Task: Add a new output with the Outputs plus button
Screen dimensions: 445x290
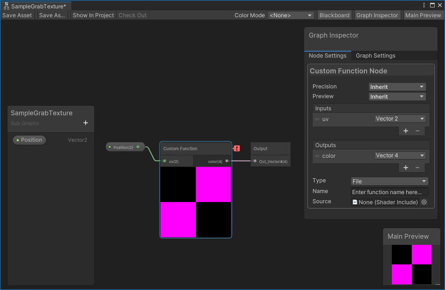Action: [x=405, y=168]
